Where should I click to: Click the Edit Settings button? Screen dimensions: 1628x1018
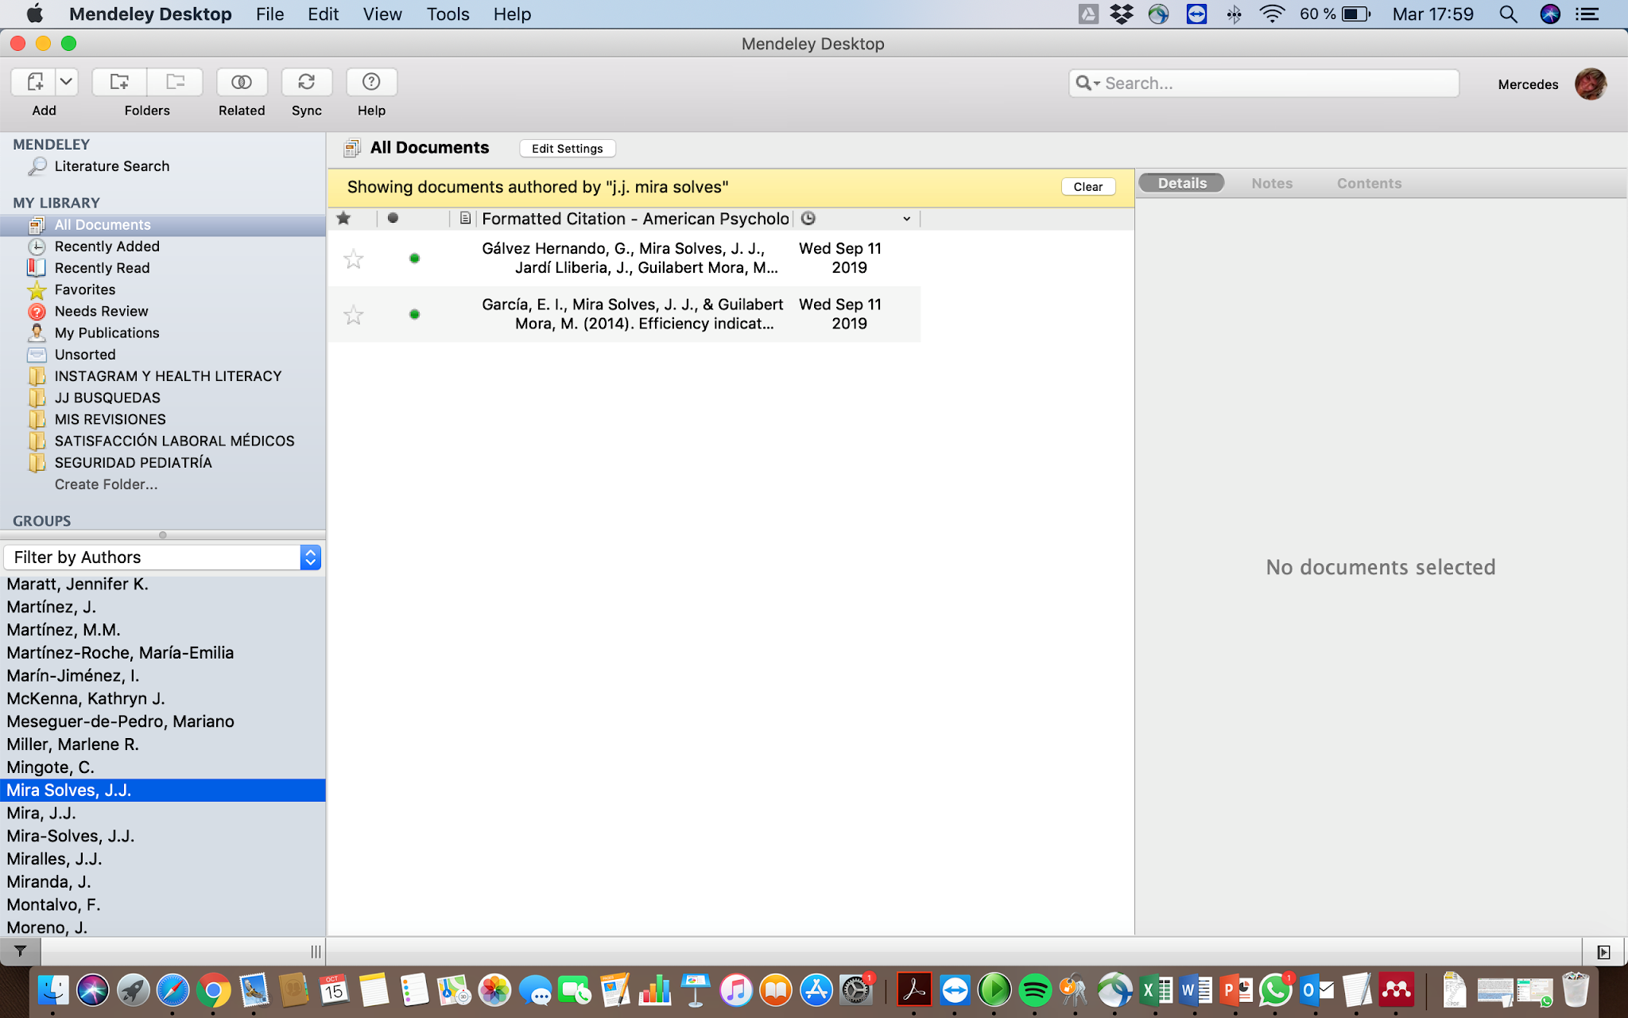pyautogui.click(x=567, y=149)
